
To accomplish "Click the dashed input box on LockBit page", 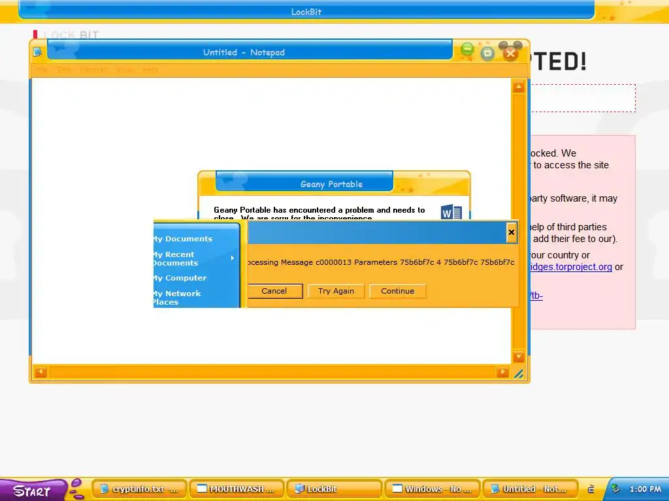I will tap(583, 98).
